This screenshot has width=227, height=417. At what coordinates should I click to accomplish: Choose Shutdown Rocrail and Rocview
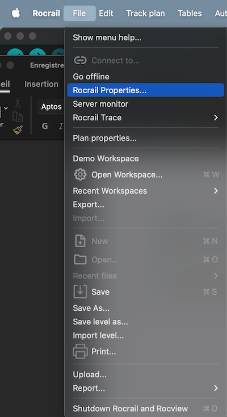point(146,408)
